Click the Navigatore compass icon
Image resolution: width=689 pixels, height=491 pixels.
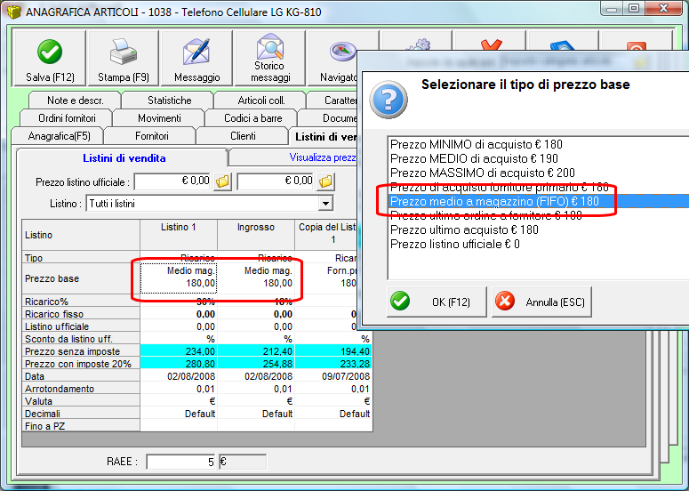tap(342, 51)
